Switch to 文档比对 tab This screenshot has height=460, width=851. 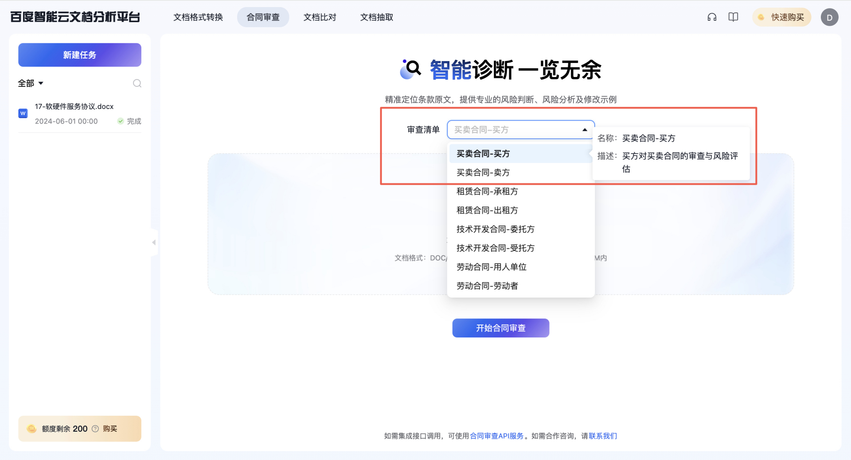coord(320,17)
